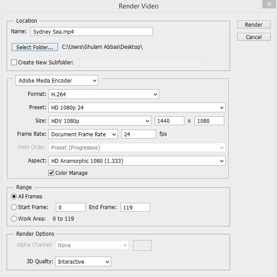The image size is (277, 277).
Task: Click the height field showing 1080
Action: tap(209, 121)
